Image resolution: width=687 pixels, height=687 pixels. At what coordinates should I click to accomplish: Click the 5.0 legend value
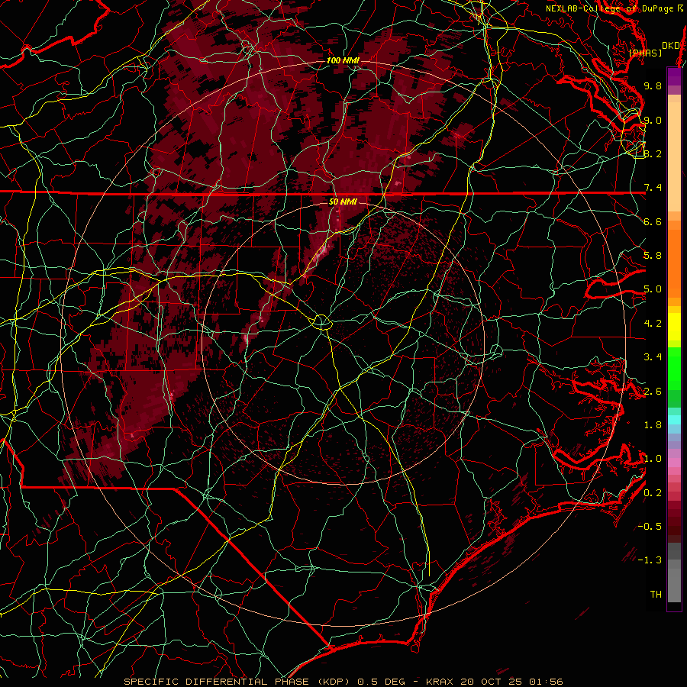[x=653, y=289]
